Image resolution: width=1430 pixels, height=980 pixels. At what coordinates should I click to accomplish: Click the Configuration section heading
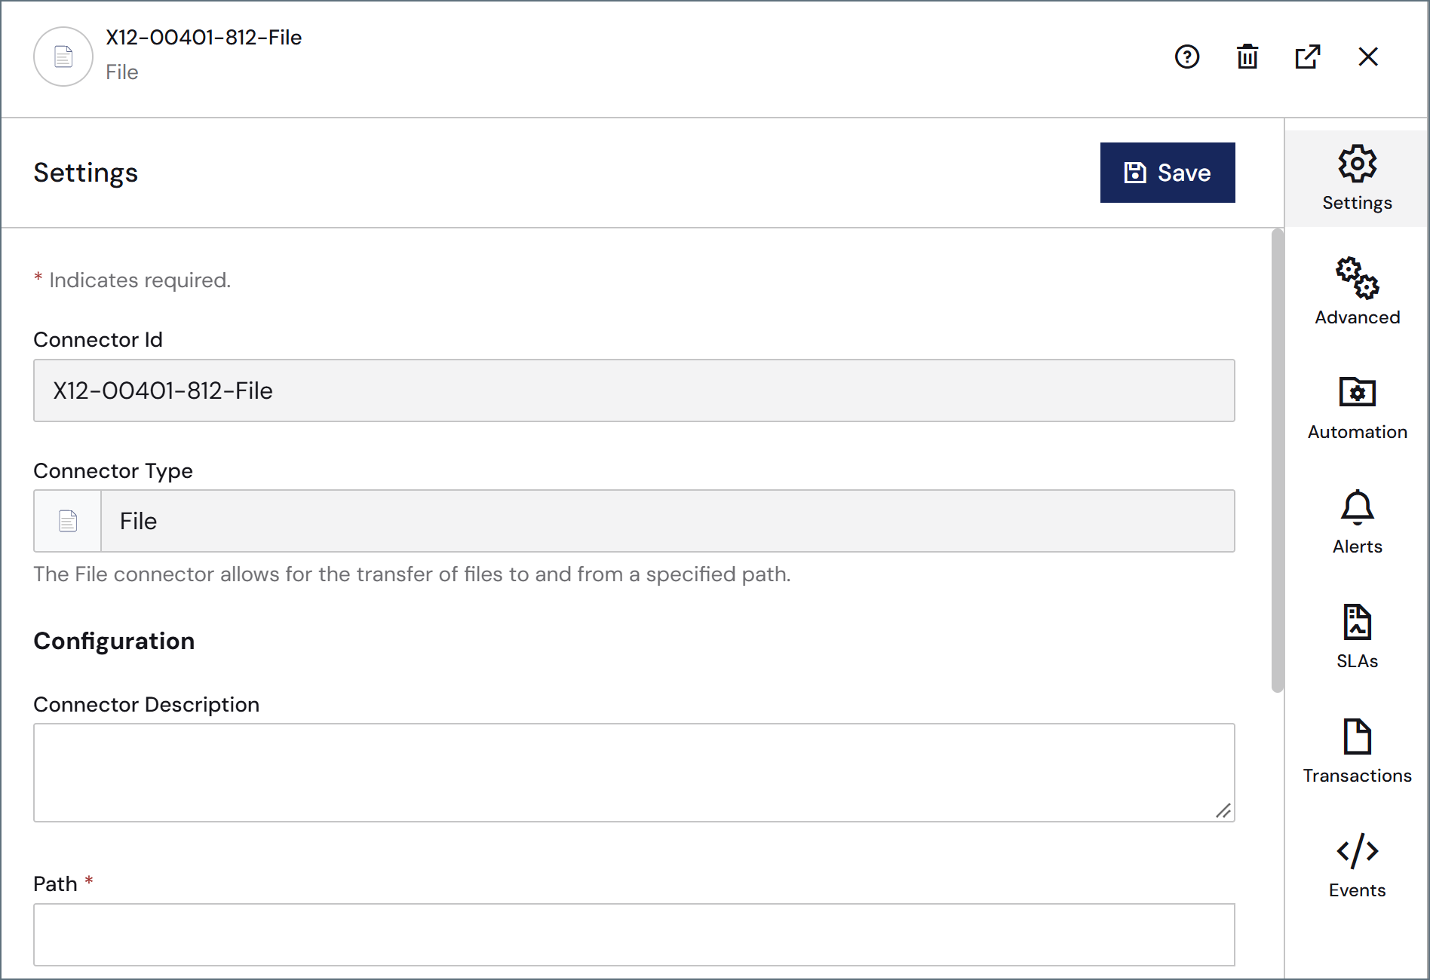click(x=114, y=641)
